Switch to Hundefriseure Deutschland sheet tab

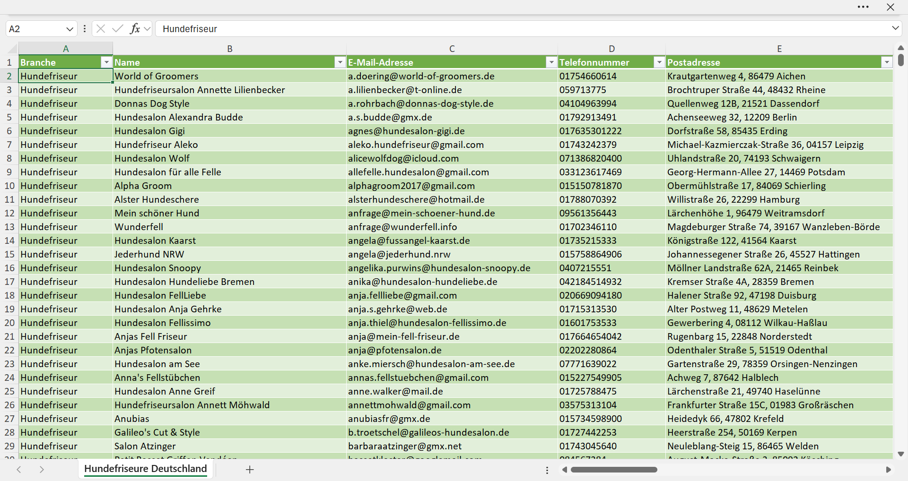[146, 469]
